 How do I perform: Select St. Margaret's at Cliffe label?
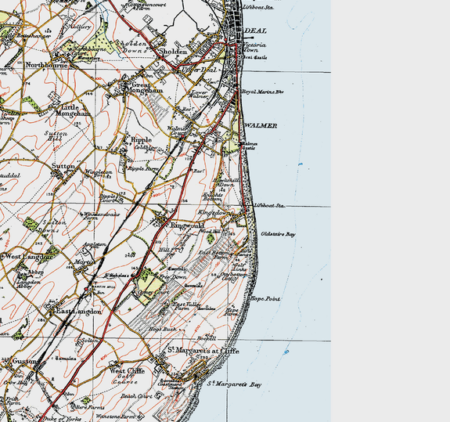(x=203, y=350)
